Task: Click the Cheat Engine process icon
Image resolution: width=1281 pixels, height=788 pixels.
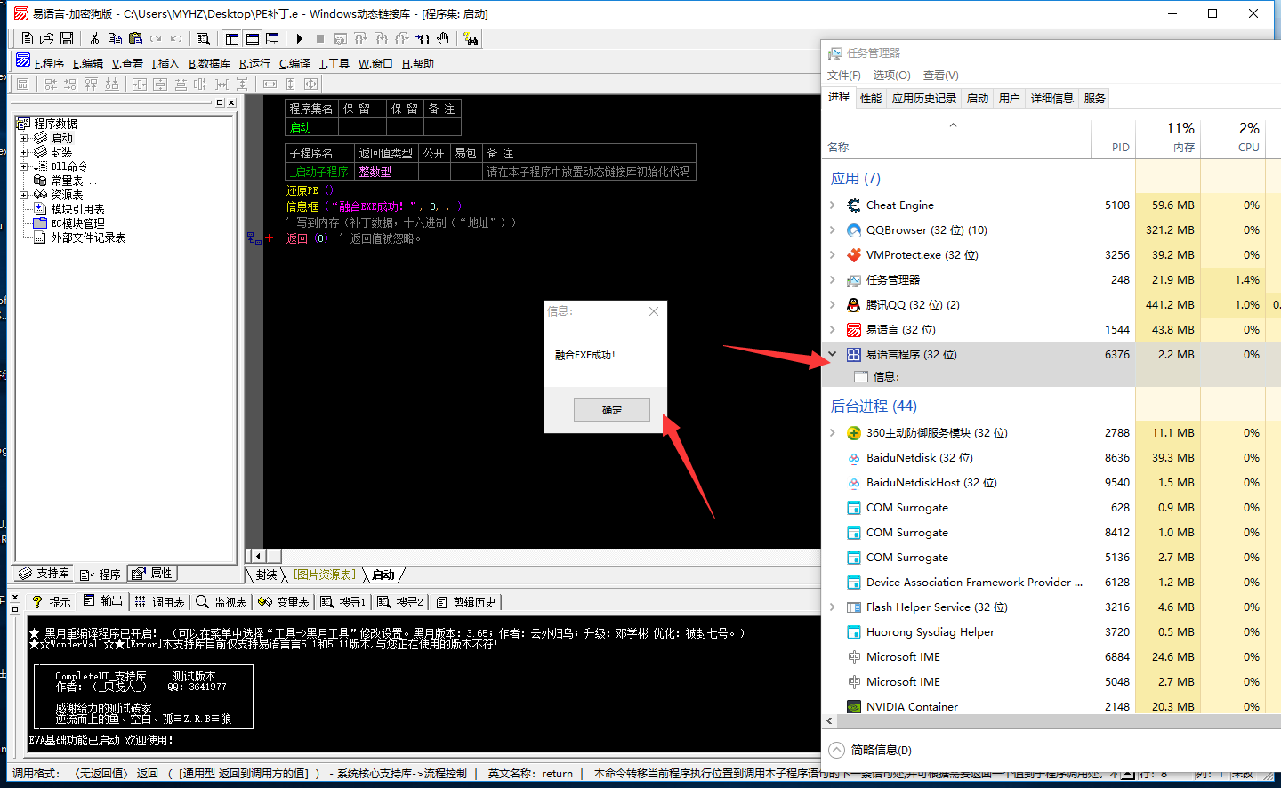Action: [853, 205]
